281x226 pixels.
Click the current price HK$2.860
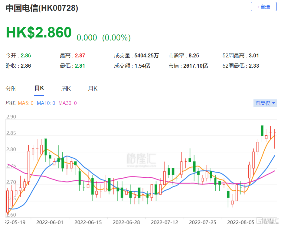39,32
